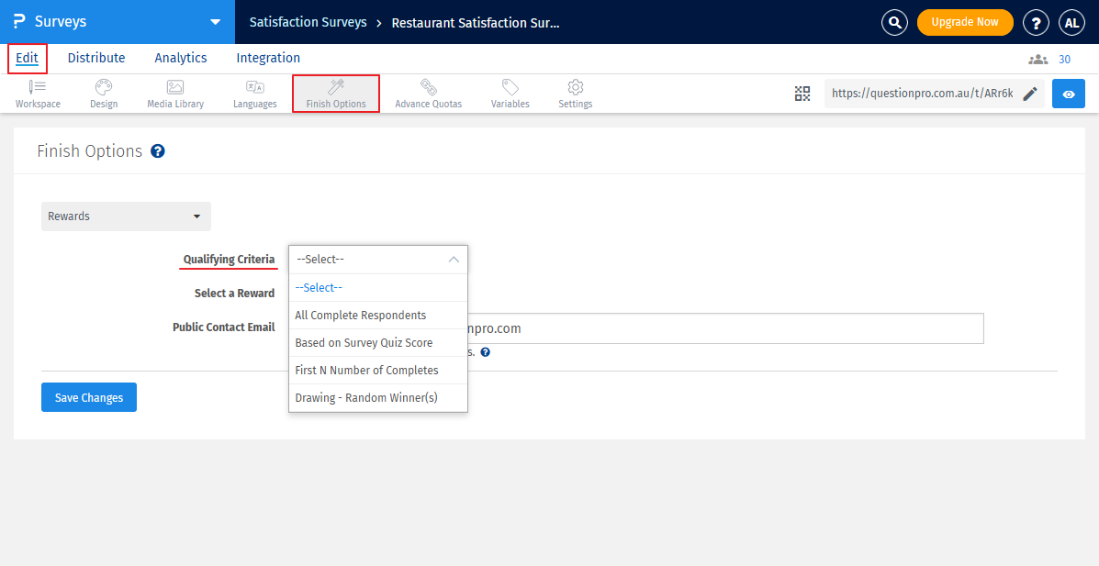Image resolution: width=1099 pixels, height=566 pixels.
Task: Expand the Rewards dropdown
Action: click(126, 216)
